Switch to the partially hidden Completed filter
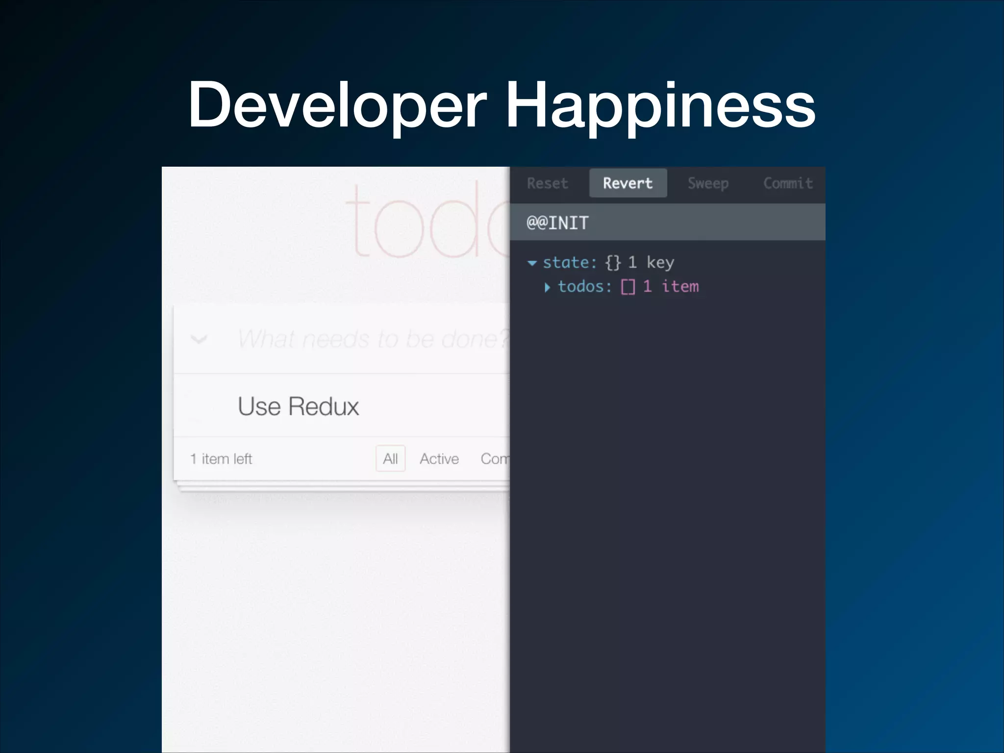 coord(495,459)
